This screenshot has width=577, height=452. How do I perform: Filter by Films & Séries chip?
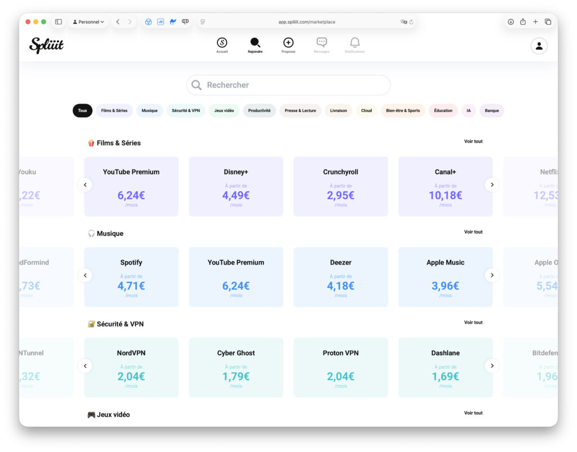click(x=114, y=111)
